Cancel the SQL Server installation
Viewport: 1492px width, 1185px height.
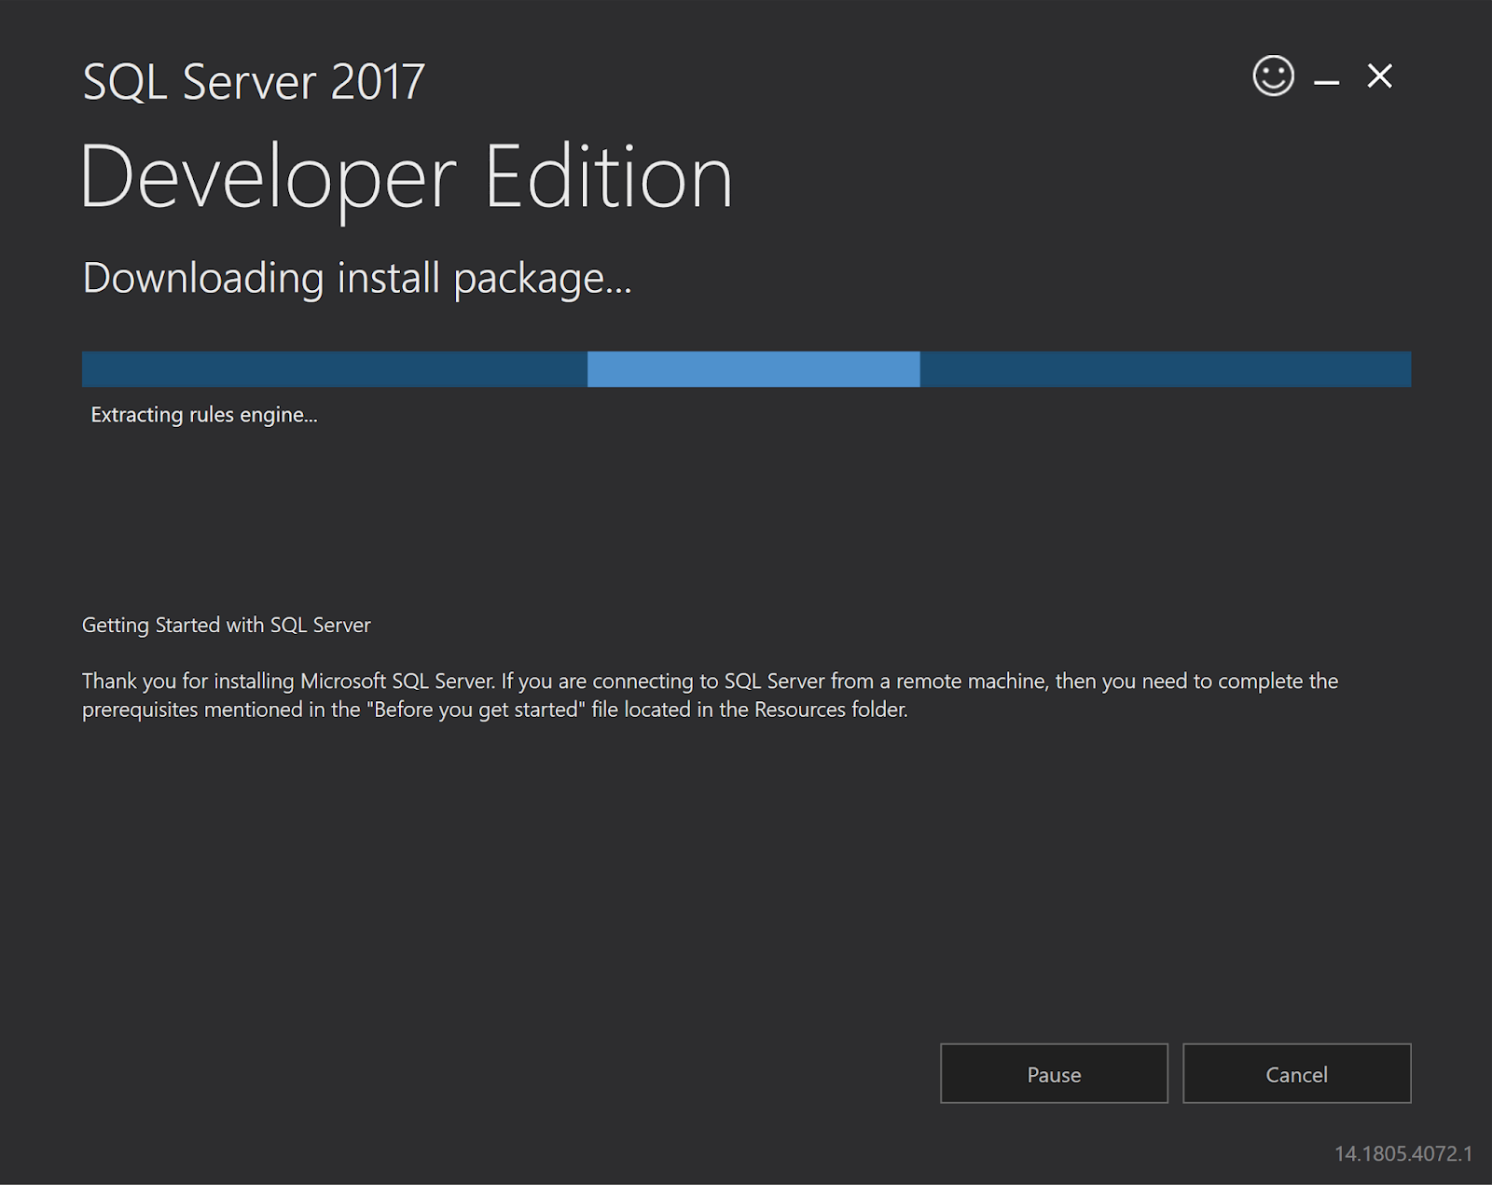[1296, 1074]
